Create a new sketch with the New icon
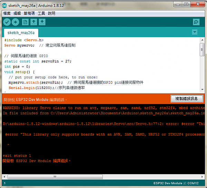This screenshot has width=207, height=188. [25, 22]
